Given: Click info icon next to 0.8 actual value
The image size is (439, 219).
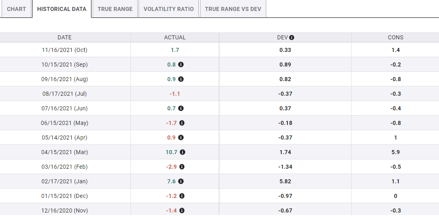Looking at the screenshot, I should pyautogui.click(x=181, y=64).
